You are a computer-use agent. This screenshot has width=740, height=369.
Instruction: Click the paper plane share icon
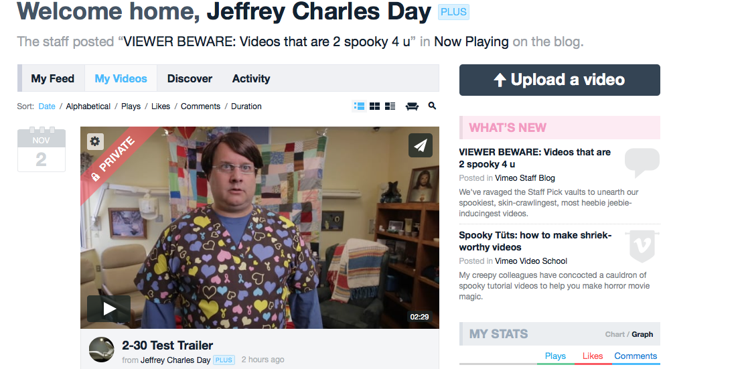tap(420, 145)
